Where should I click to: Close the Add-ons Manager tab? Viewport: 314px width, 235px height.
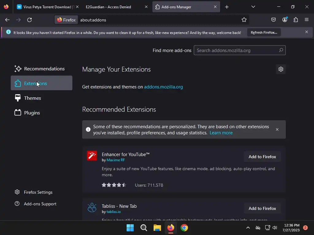coord(215,7)
